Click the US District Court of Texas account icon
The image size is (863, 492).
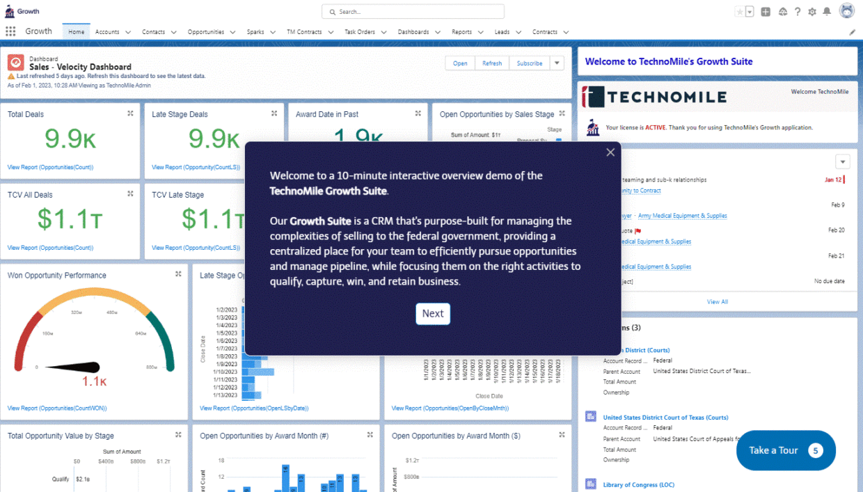click(591, 417)
